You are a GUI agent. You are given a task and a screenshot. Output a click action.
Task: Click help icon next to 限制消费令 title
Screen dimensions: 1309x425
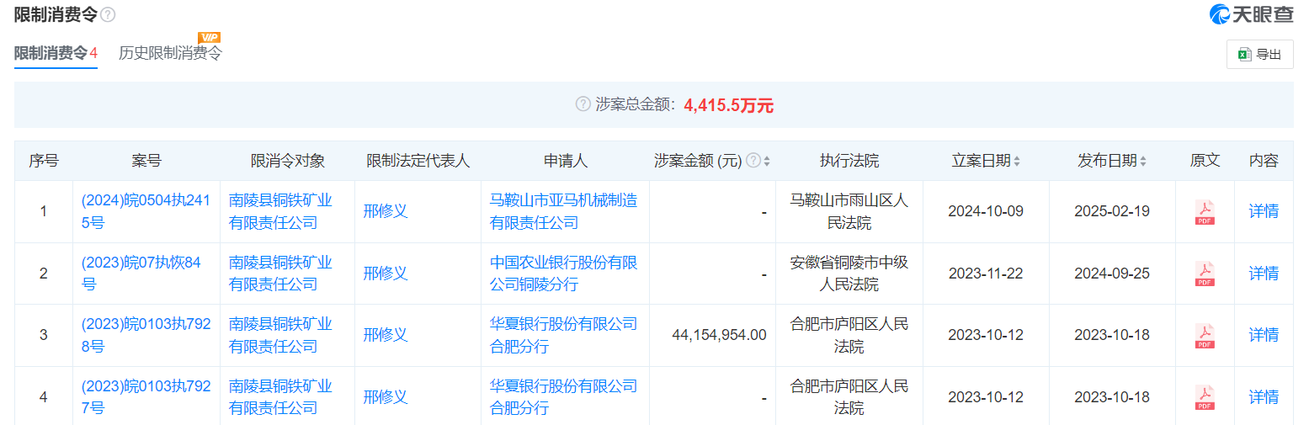pos(108,15)
